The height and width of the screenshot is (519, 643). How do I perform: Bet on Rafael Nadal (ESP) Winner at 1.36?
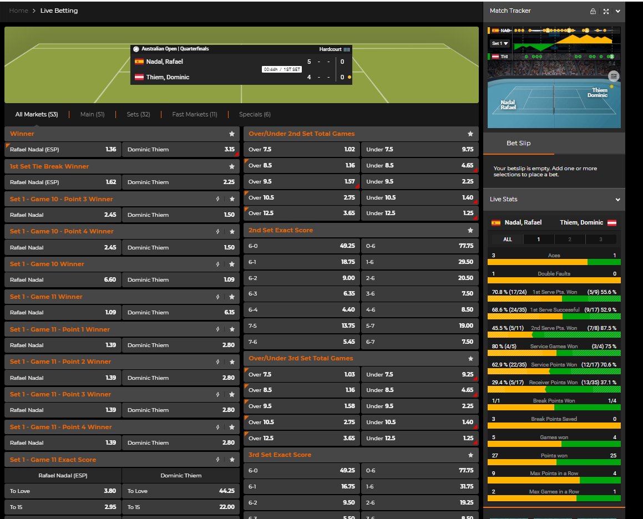click(x=63, y=149)
